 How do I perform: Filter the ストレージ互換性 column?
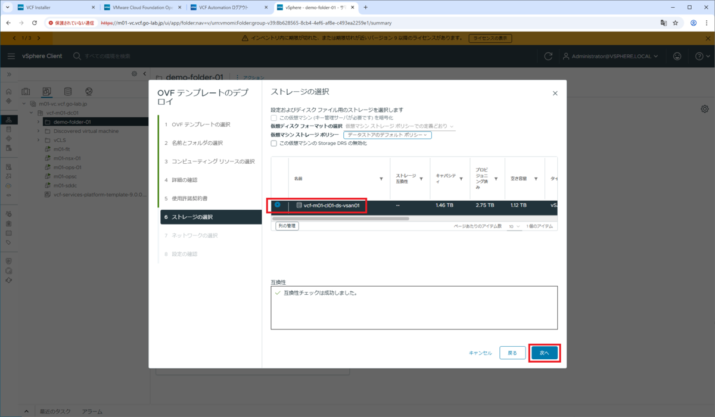pyautogui.click(x=421, y=179)
